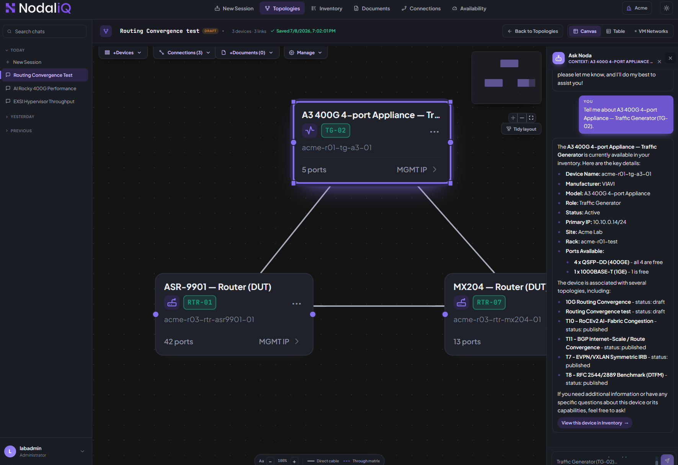The width and height of the screenshot is (678, 465).
Task: Switch to VM Networks view
Action: click(x=651, y=31)
